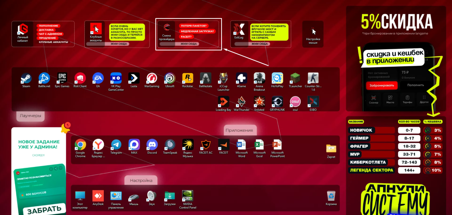Open the Корзина recycle bin
Image resolution: width=452 pixels, height=215 pixels.
pyautogui.click(x=331, y=196)
